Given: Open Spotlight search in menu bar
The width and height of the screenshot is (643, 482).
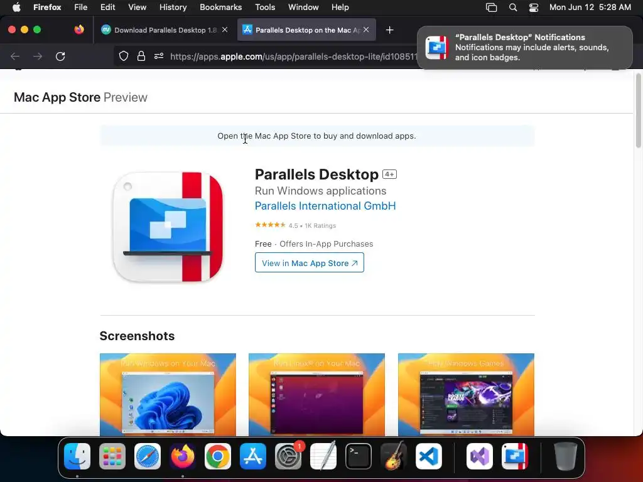Looking at the screenshot, I should [x=512, y=7].
